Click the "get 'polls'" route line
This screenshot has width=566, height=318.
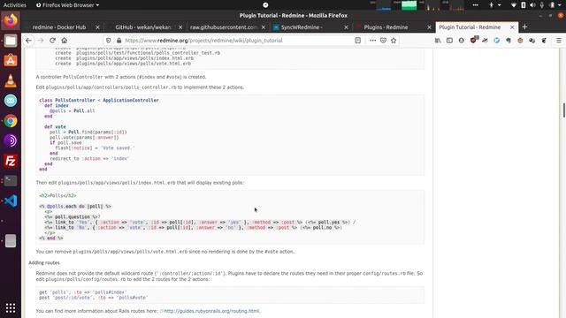pos(82,292)
